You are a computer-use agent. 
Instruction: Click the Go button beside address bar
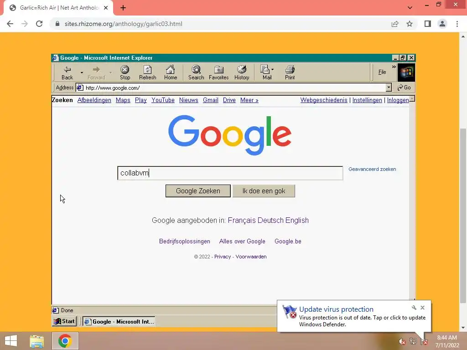click(x=404, y=87)
